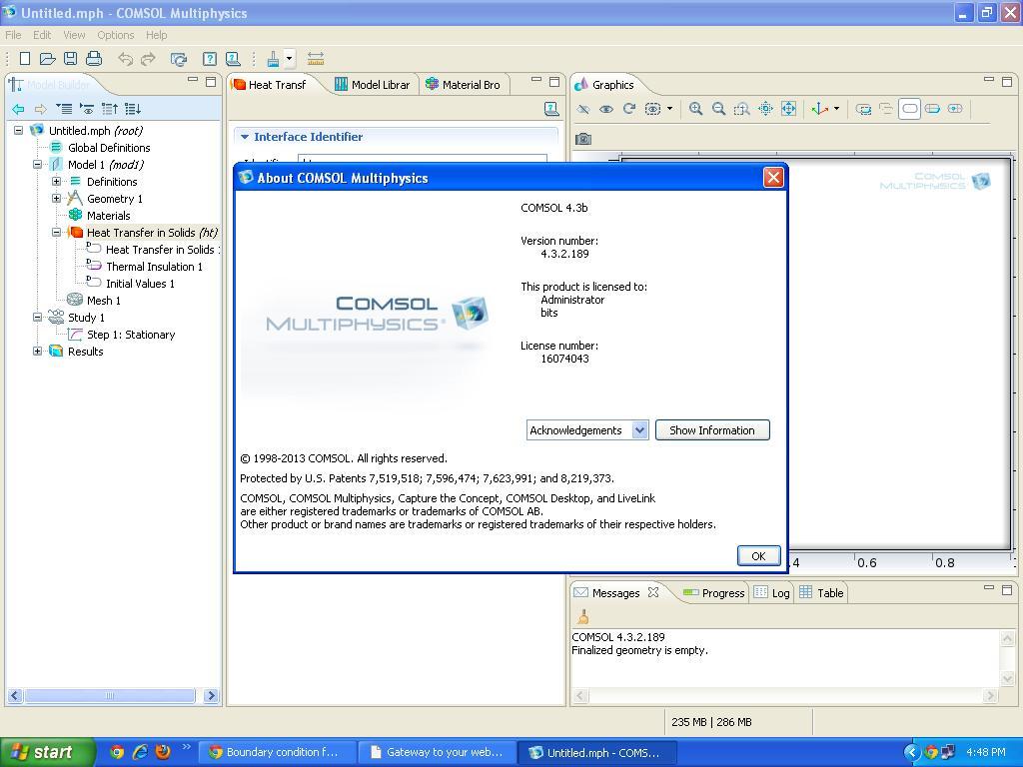1023x767 pixels.
Task: Click the Model Builder horizontal scrollbar
Action: 110,696
